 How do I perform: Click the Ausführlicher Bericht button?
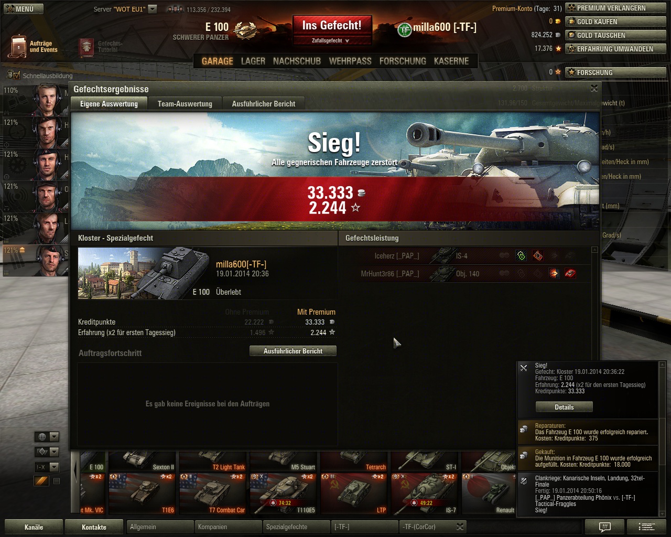coord(293,351)
